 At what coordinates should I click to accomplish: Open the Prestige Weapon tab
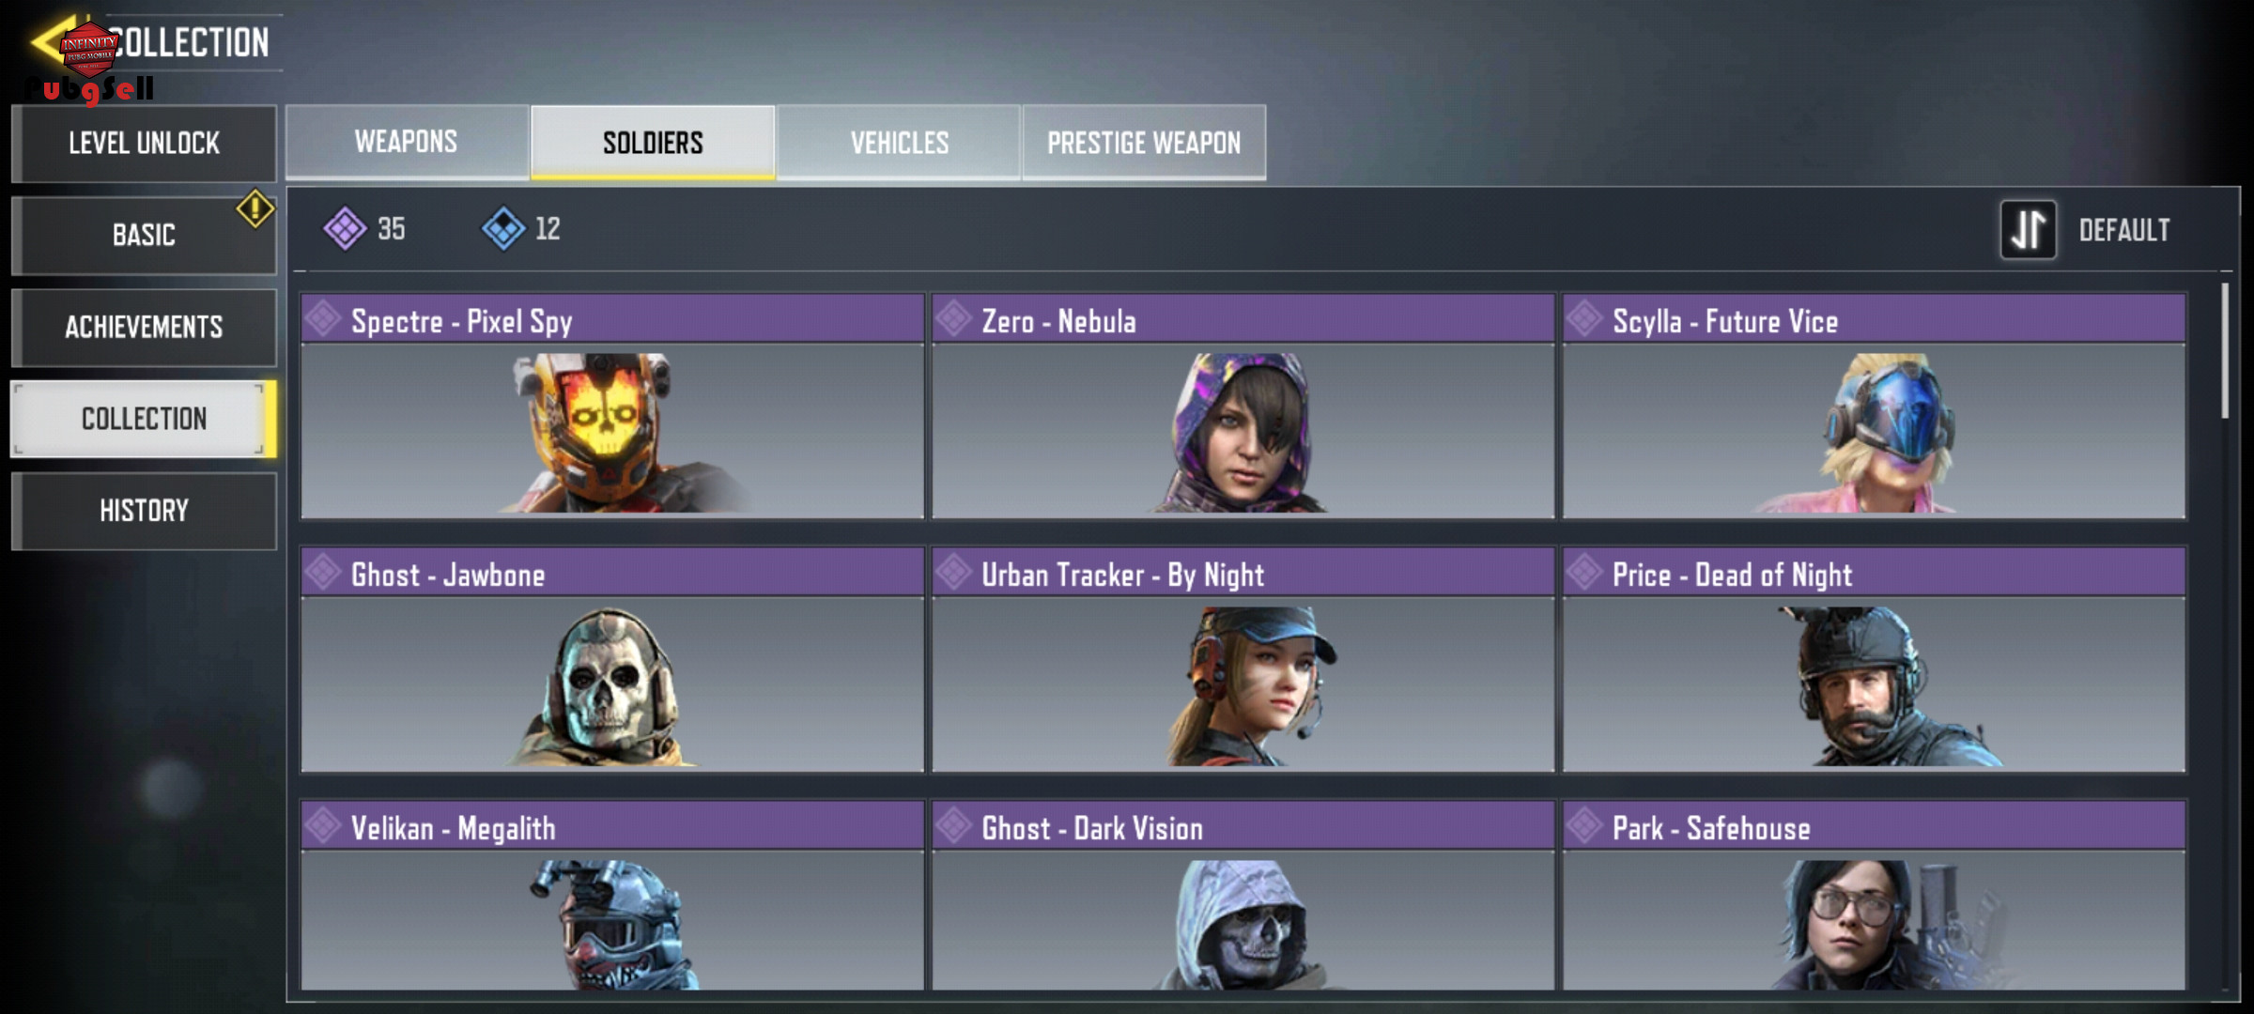(x=1144, y=142)
